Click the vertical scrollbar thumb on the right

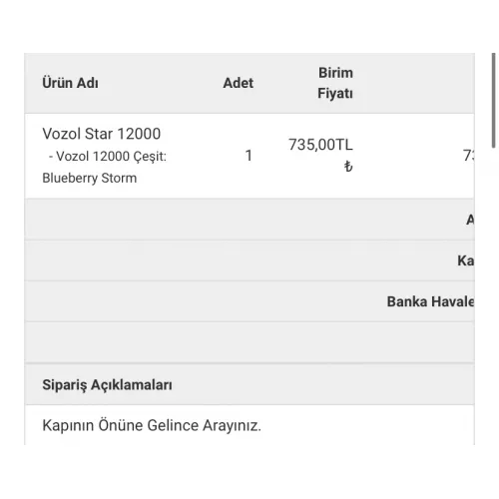pyautogui.click(x=494, y=100)
